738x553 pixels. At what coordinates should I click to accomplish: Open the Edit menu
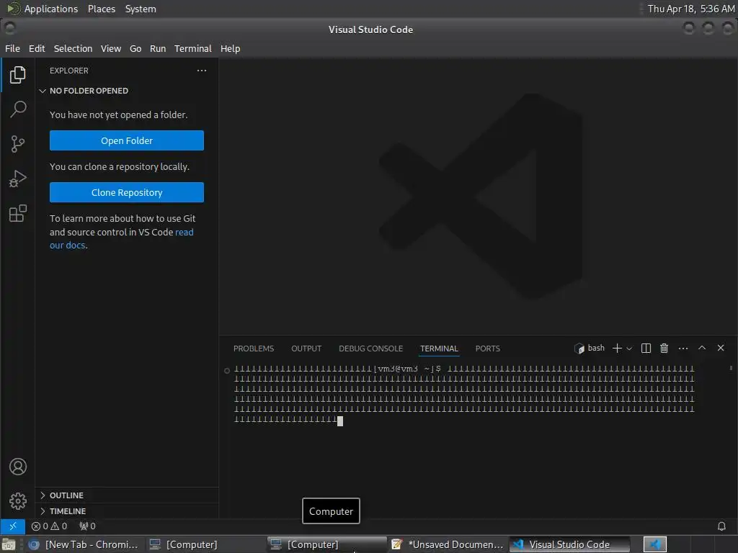(x=37, y=48)
